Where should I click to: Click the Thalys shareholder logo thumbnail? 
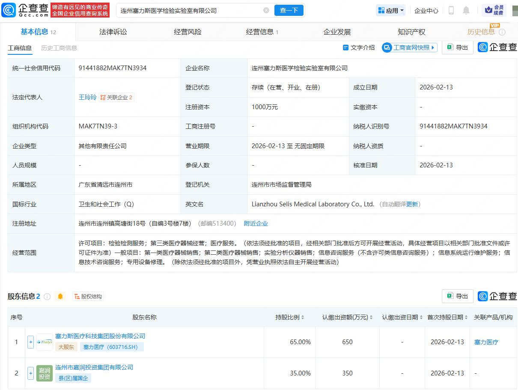[x=44, y=342]
